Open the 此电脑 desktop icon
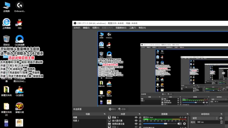This screenshot has width=228, height=128. click(x=7, y=7)
